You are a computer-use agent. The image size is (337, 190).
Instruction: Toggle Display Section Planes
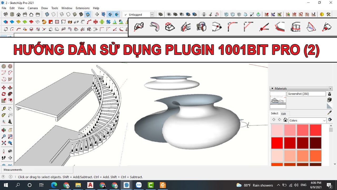point(103,15)
